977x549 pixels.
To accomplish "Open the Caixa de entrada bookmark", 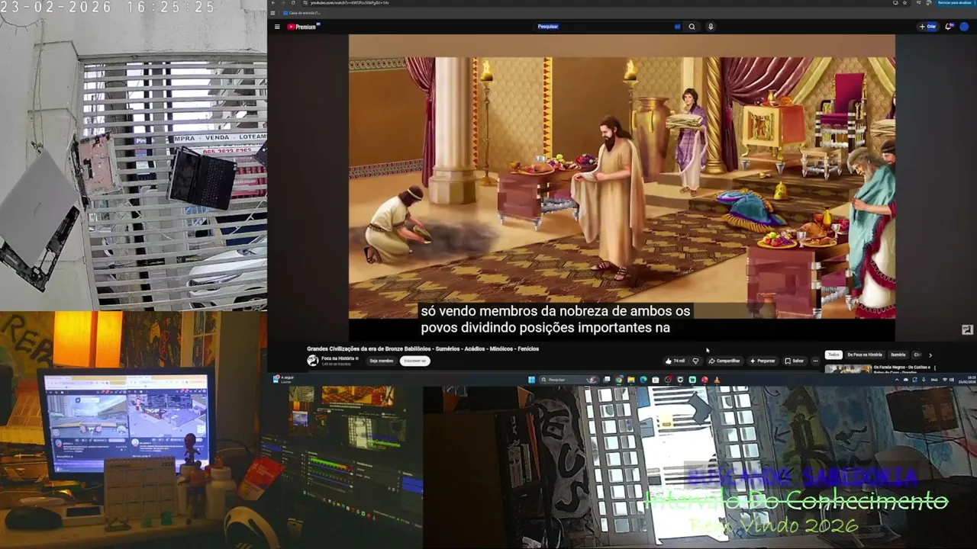I will click(x=302, y=13).
